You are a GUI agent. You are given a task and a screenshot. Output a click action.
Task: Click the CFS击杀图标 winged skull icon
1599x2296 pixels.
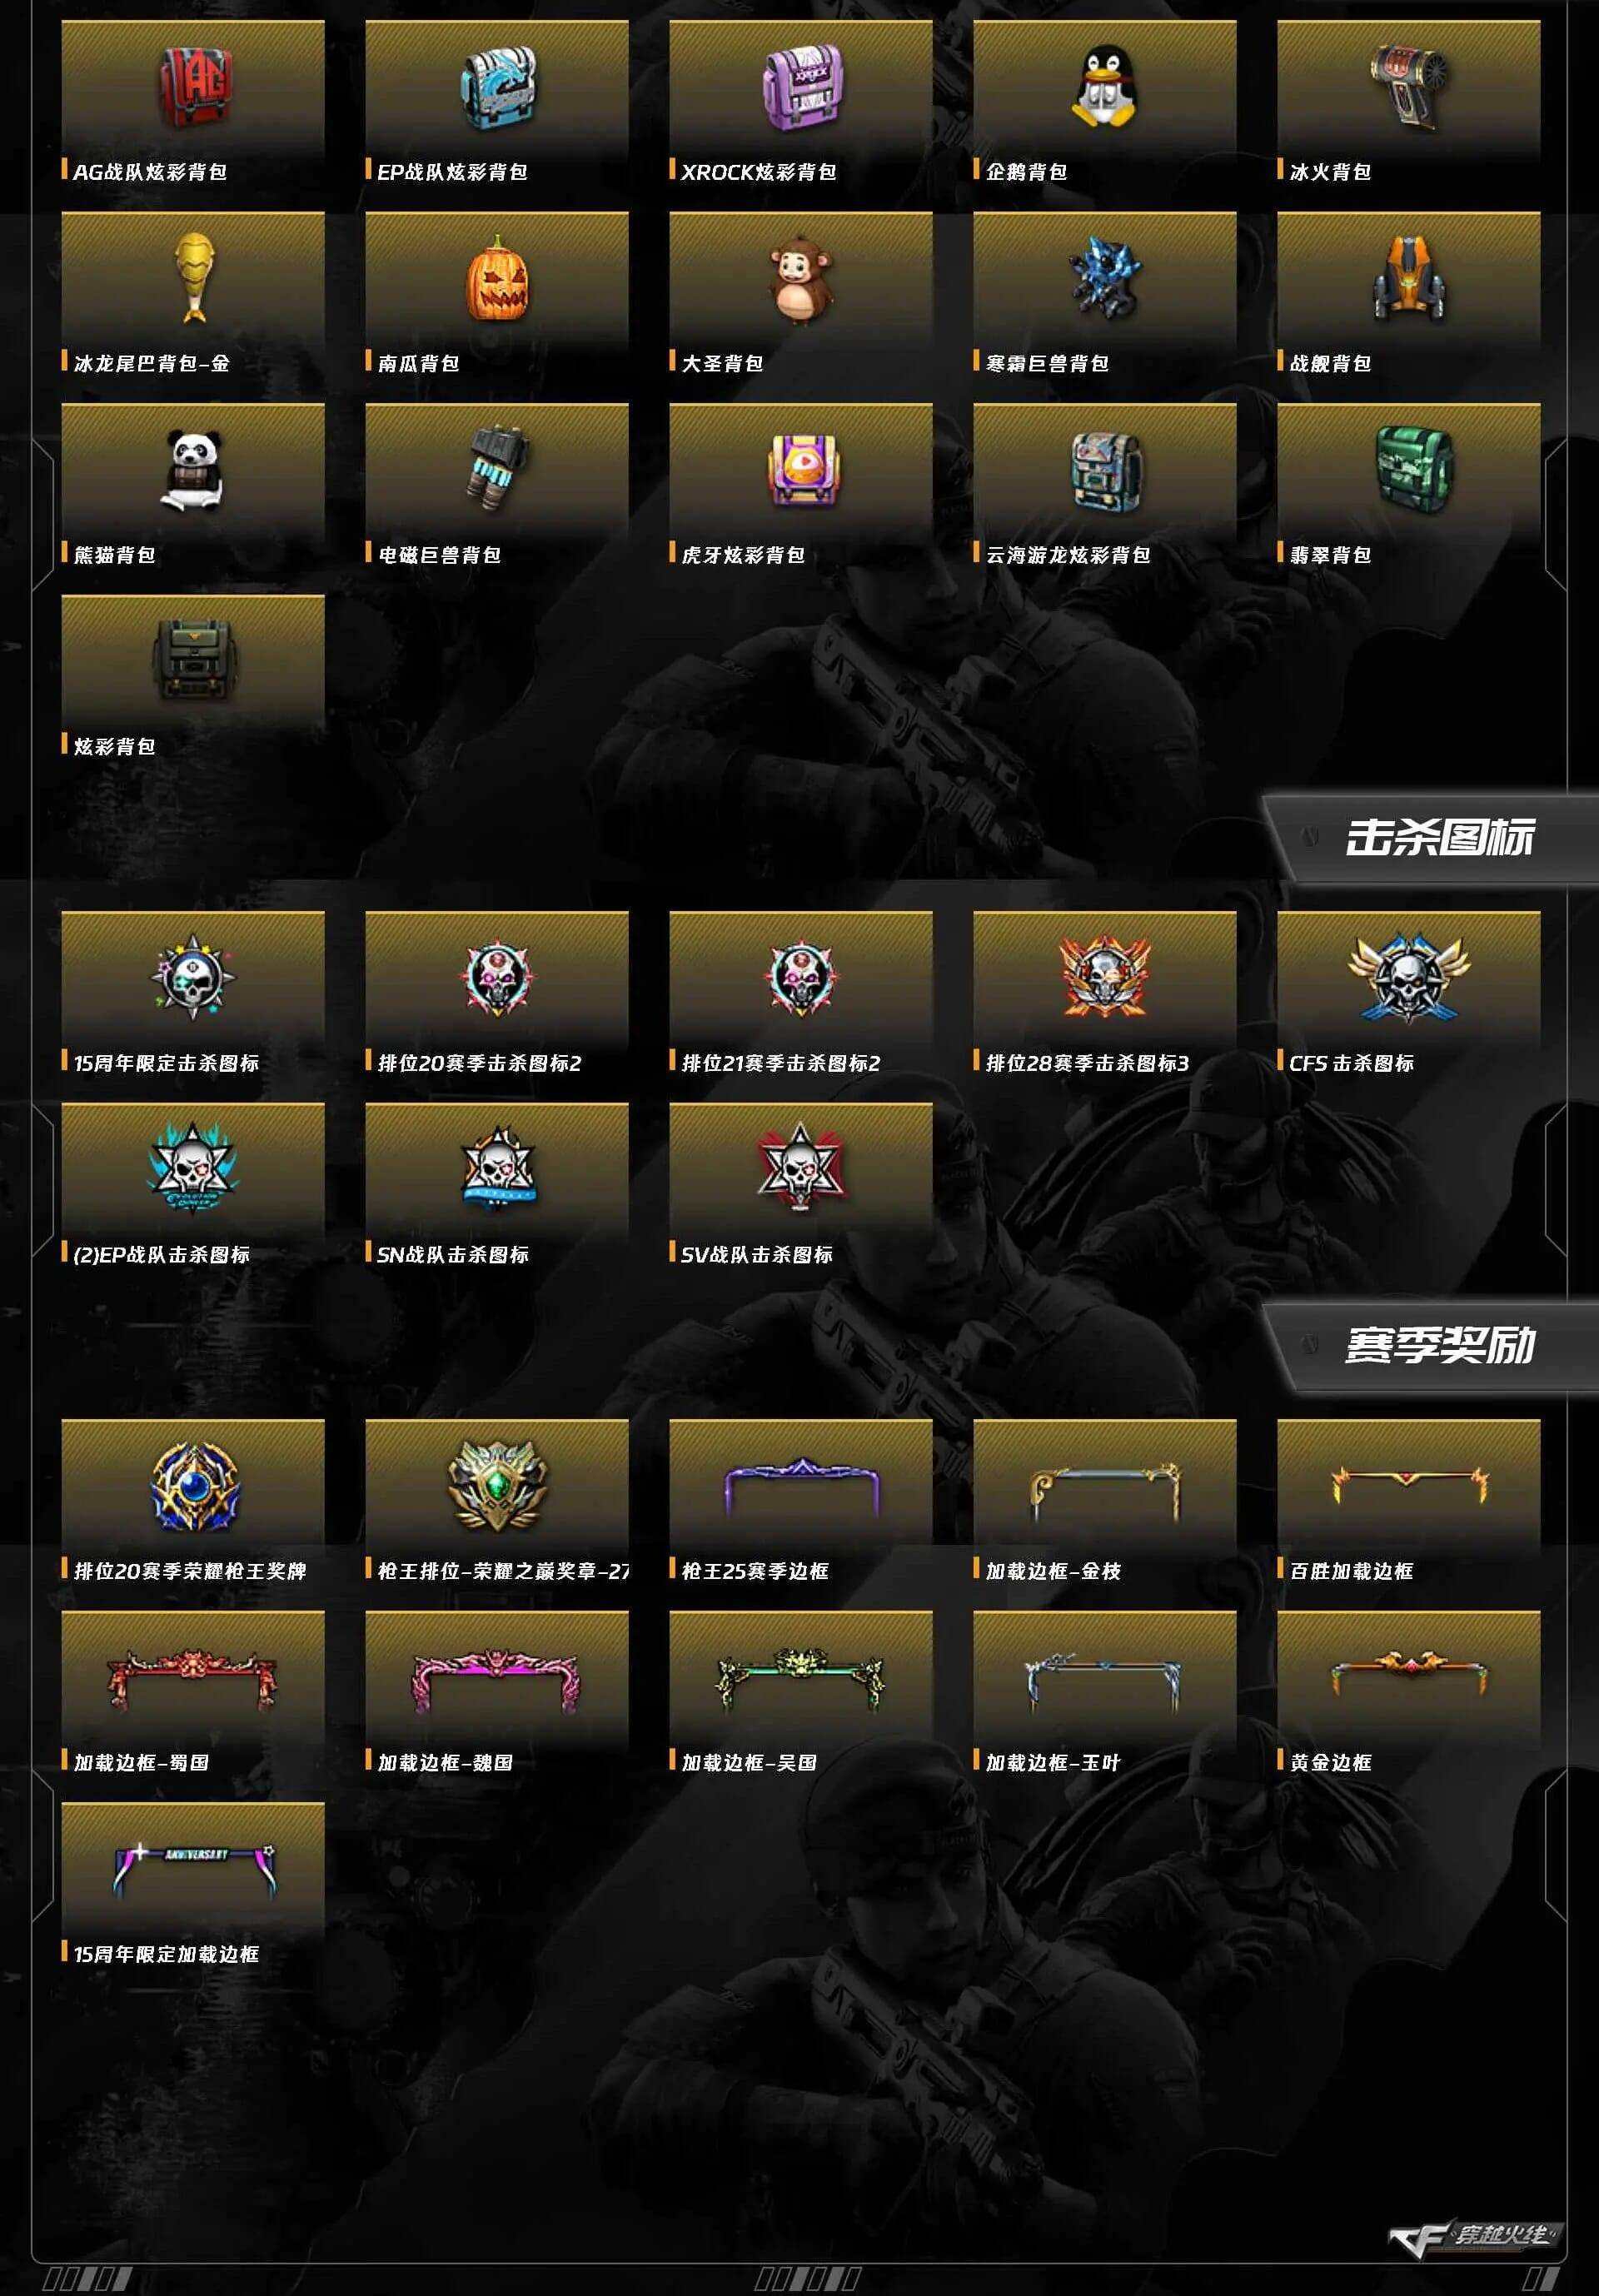[x=1408, y=977]
